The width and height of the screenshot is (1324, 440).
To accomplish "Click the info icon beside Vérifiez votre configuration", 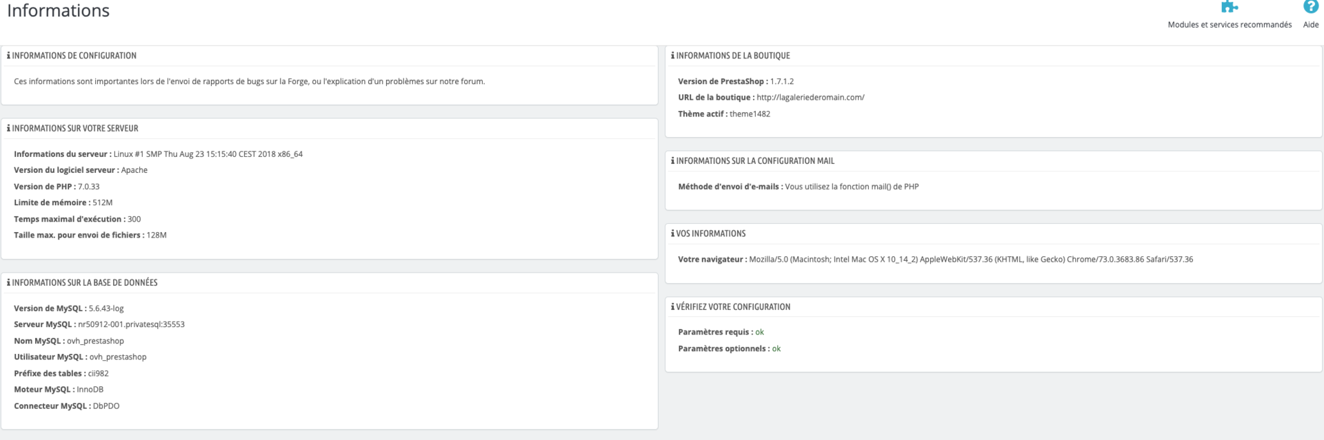I will coord(672,307).
